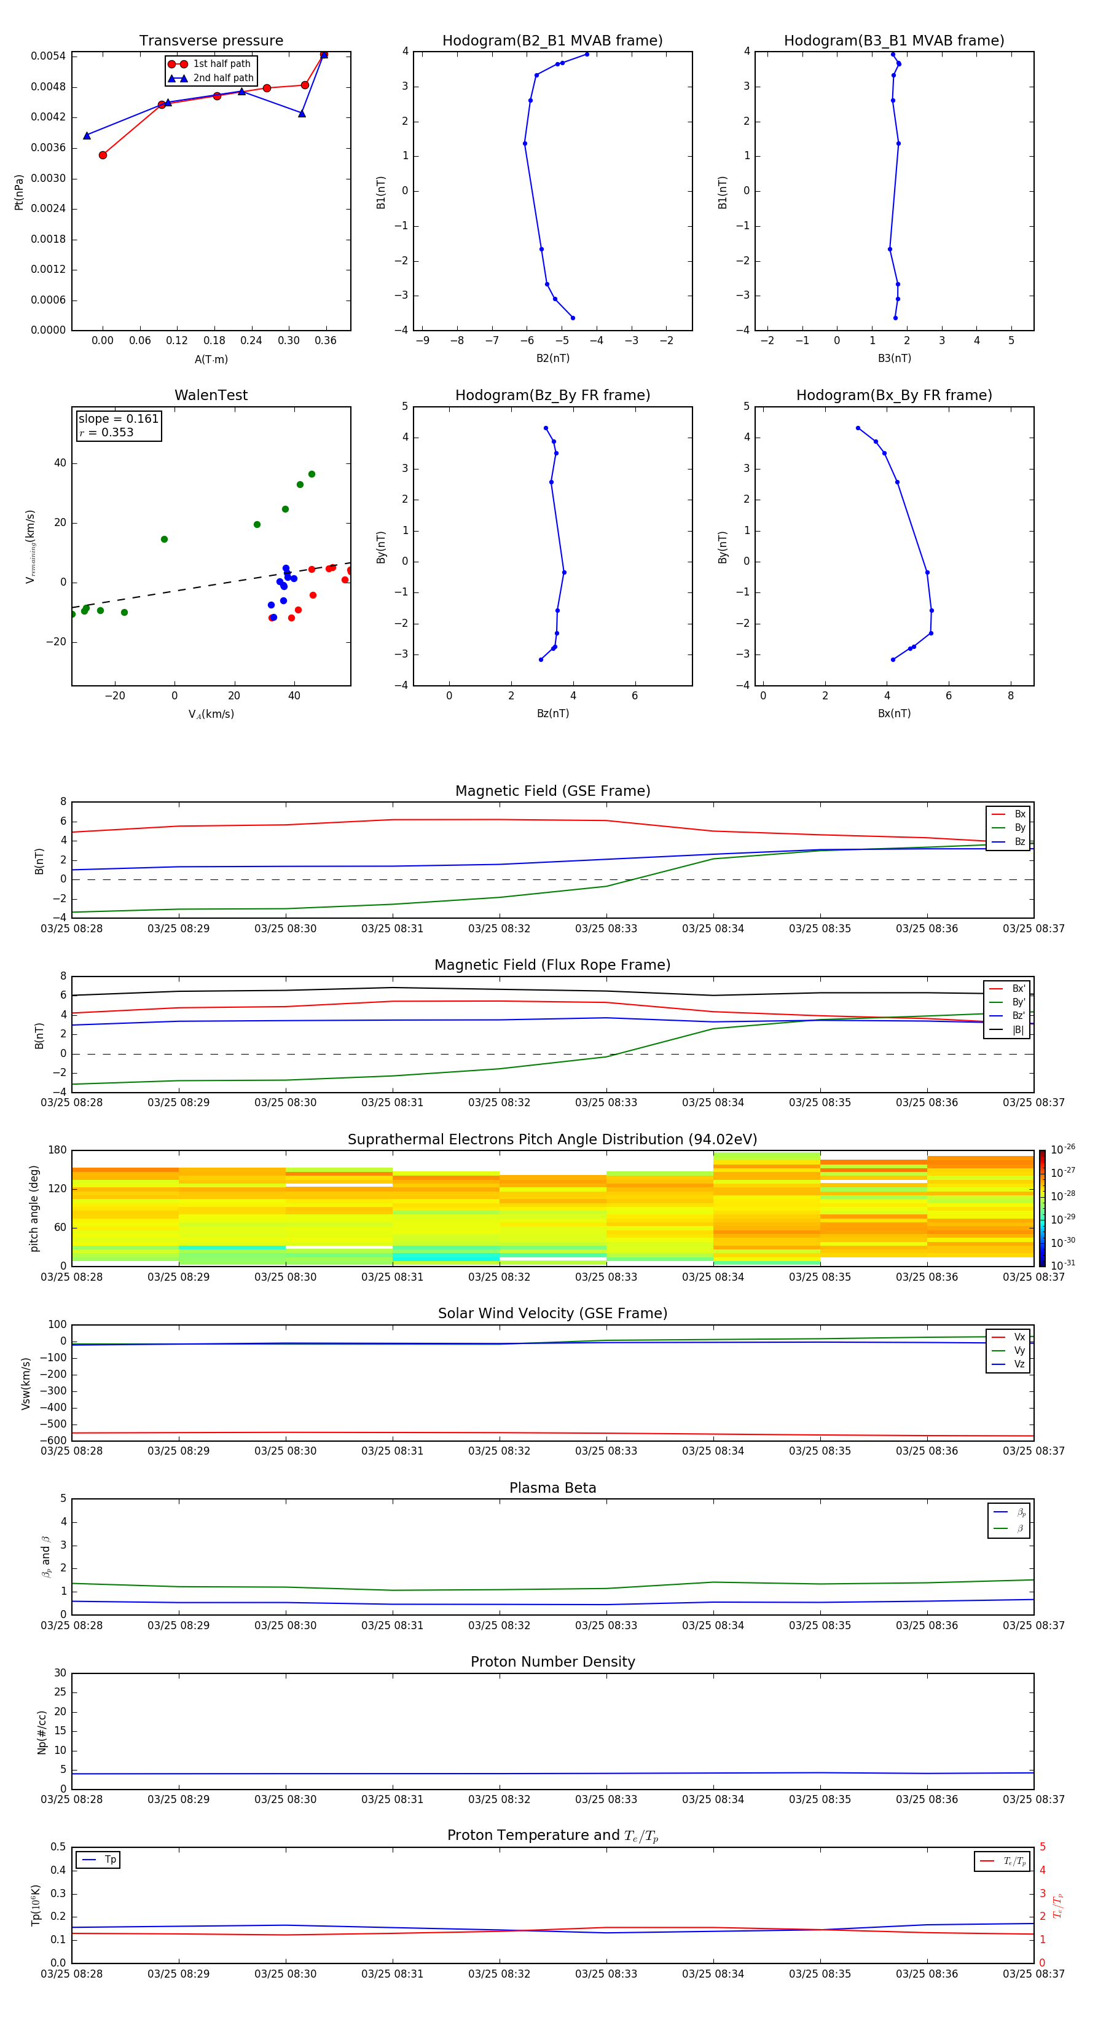The height and width of the screenshot is (2028, 1106).
Task: Select the Vy legend entry
Action: tap(1008, 1350)
